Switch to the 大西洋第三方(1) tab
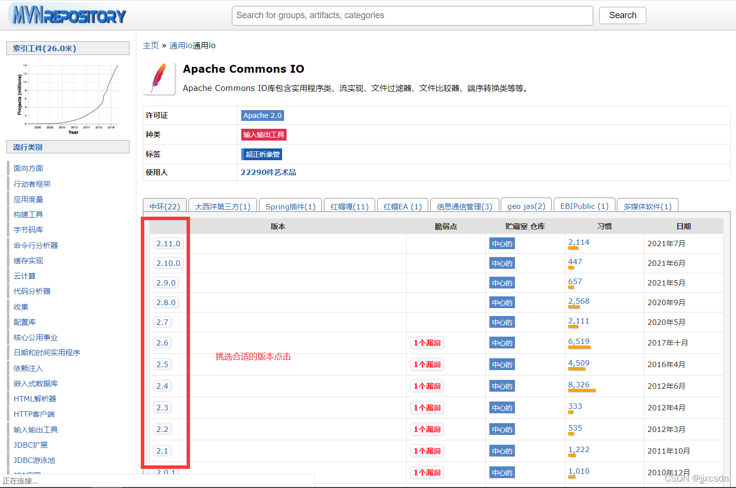736x488 pixels. 223,206
